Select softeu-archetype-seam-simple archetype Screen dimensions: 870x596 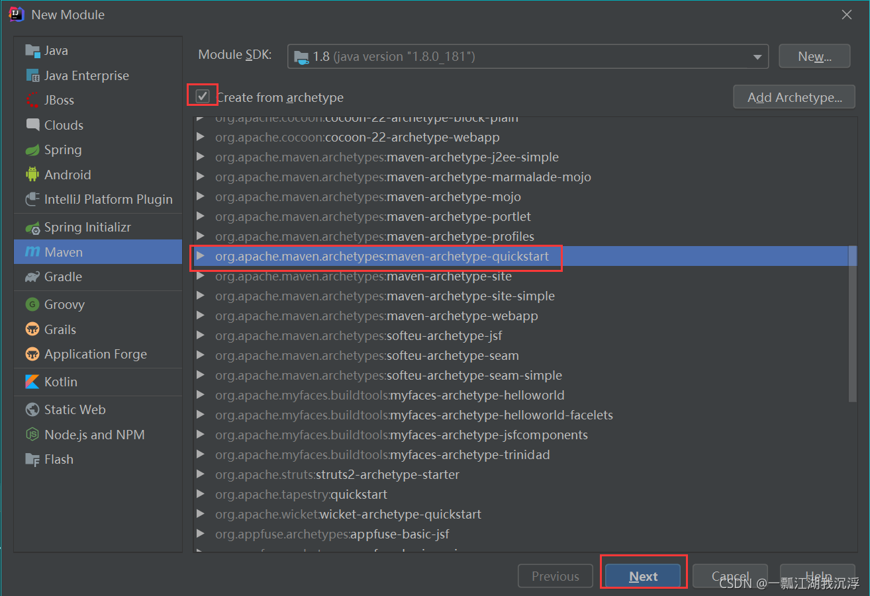click(x=520, y=376)
